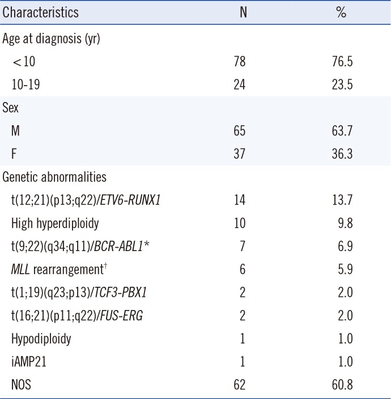
Task: Click the % column header
Action: coord(341,12)
